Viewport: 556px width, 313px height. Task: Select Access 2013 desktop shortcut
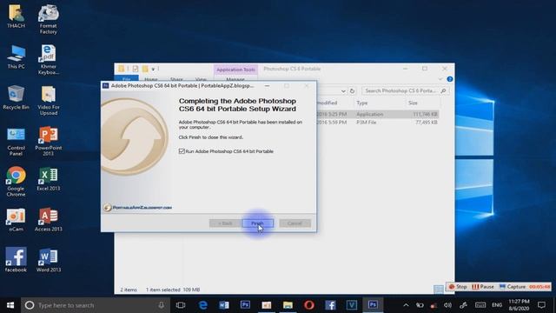pyautogui.click(x=49, y=220)
